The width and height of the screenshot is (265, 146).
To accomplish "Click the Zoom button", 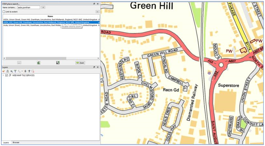I will tap(80, 63).
